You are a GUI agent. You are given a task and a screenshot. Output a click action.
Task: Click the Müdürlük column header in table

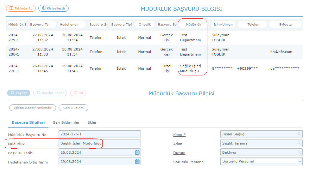[193, 24]
